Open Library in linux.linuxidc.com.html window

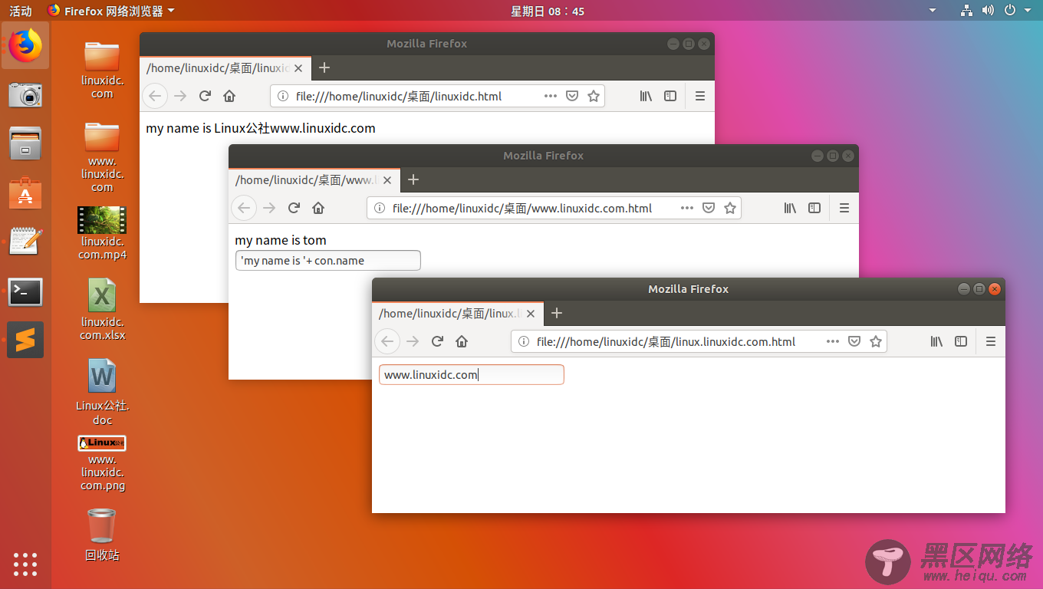936,341
